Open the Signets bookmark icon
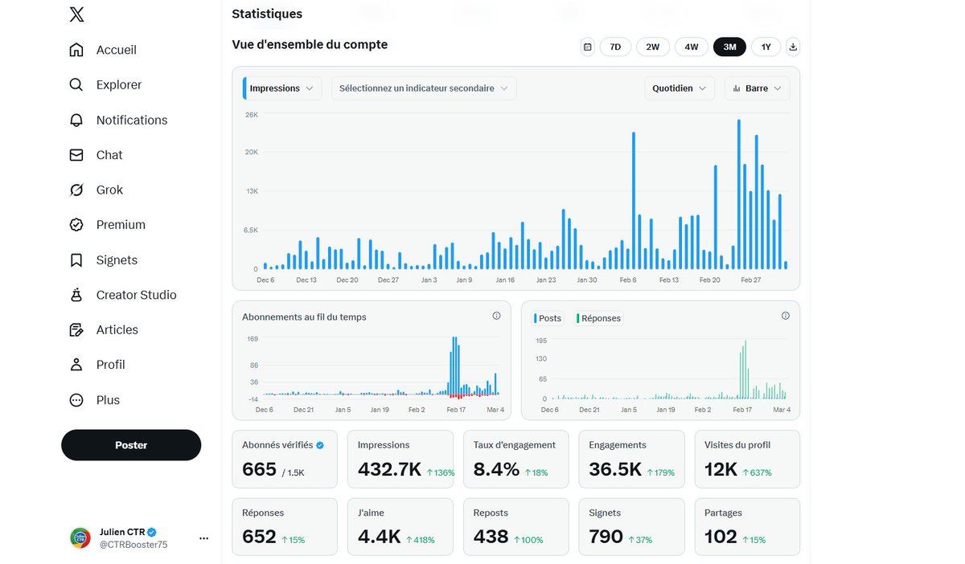Screen dimensions: 965x564 pos(76,260)
